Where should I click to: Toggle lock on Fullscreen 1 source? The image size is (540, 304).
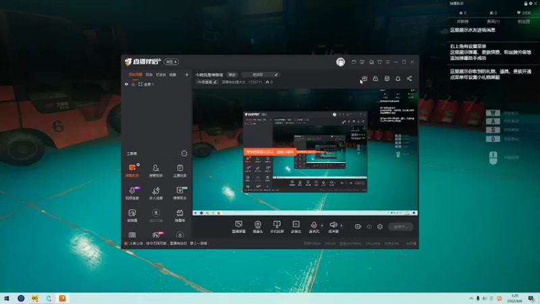(x=133, y=84)
